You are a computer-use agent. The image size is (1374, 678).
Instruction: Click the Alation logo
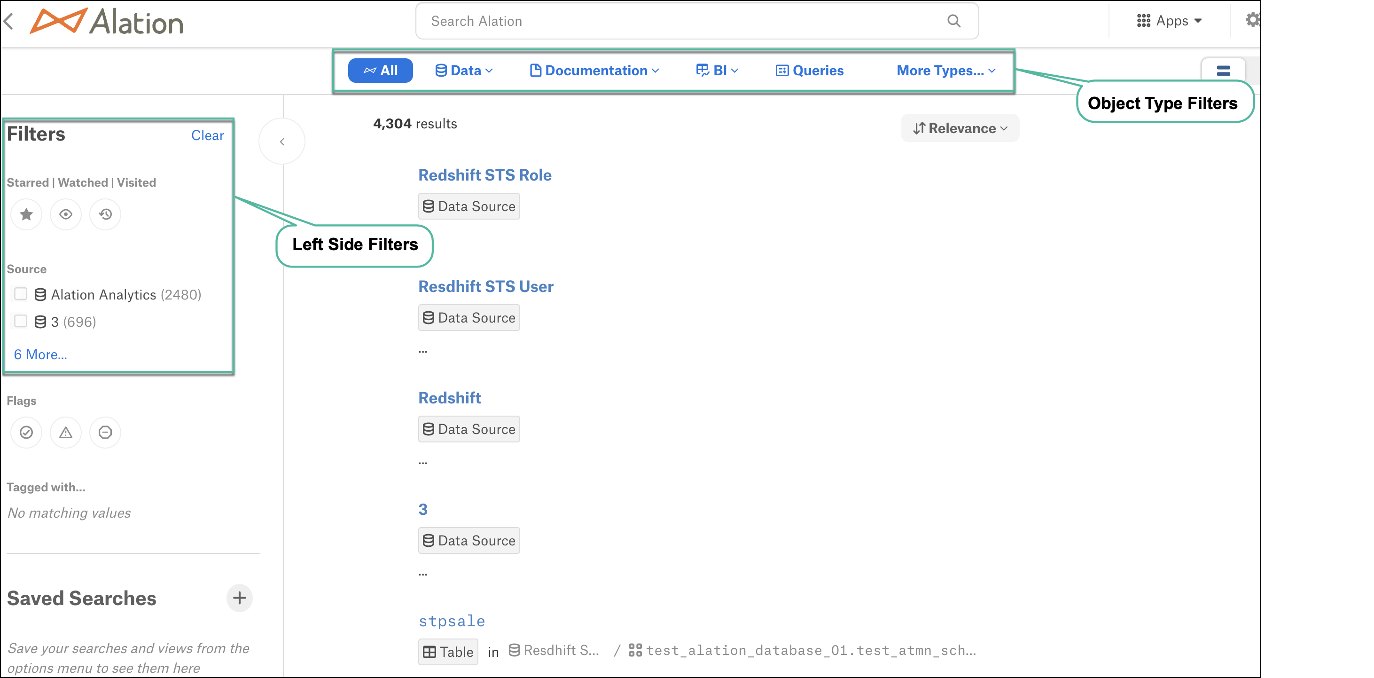coord(107,21)
